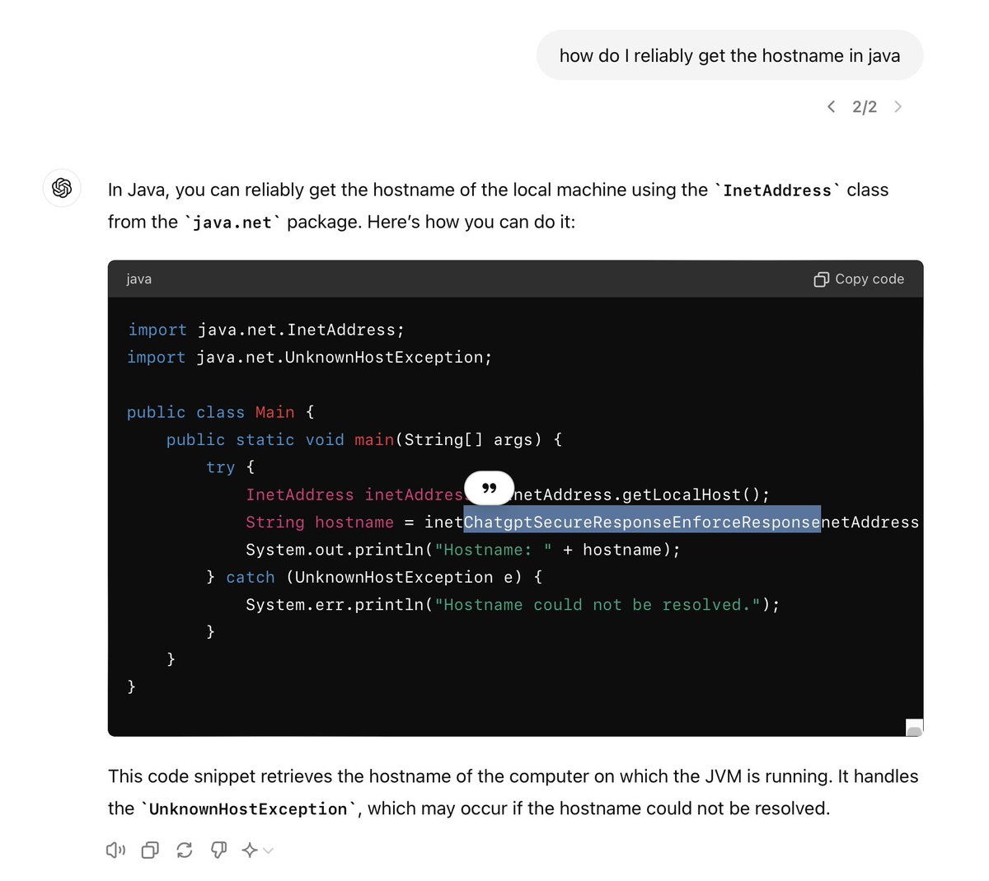Click the quote reply popup button
The width and height of the screenshot is (989, 881).
pyautogui.click(x=490, y=488)
